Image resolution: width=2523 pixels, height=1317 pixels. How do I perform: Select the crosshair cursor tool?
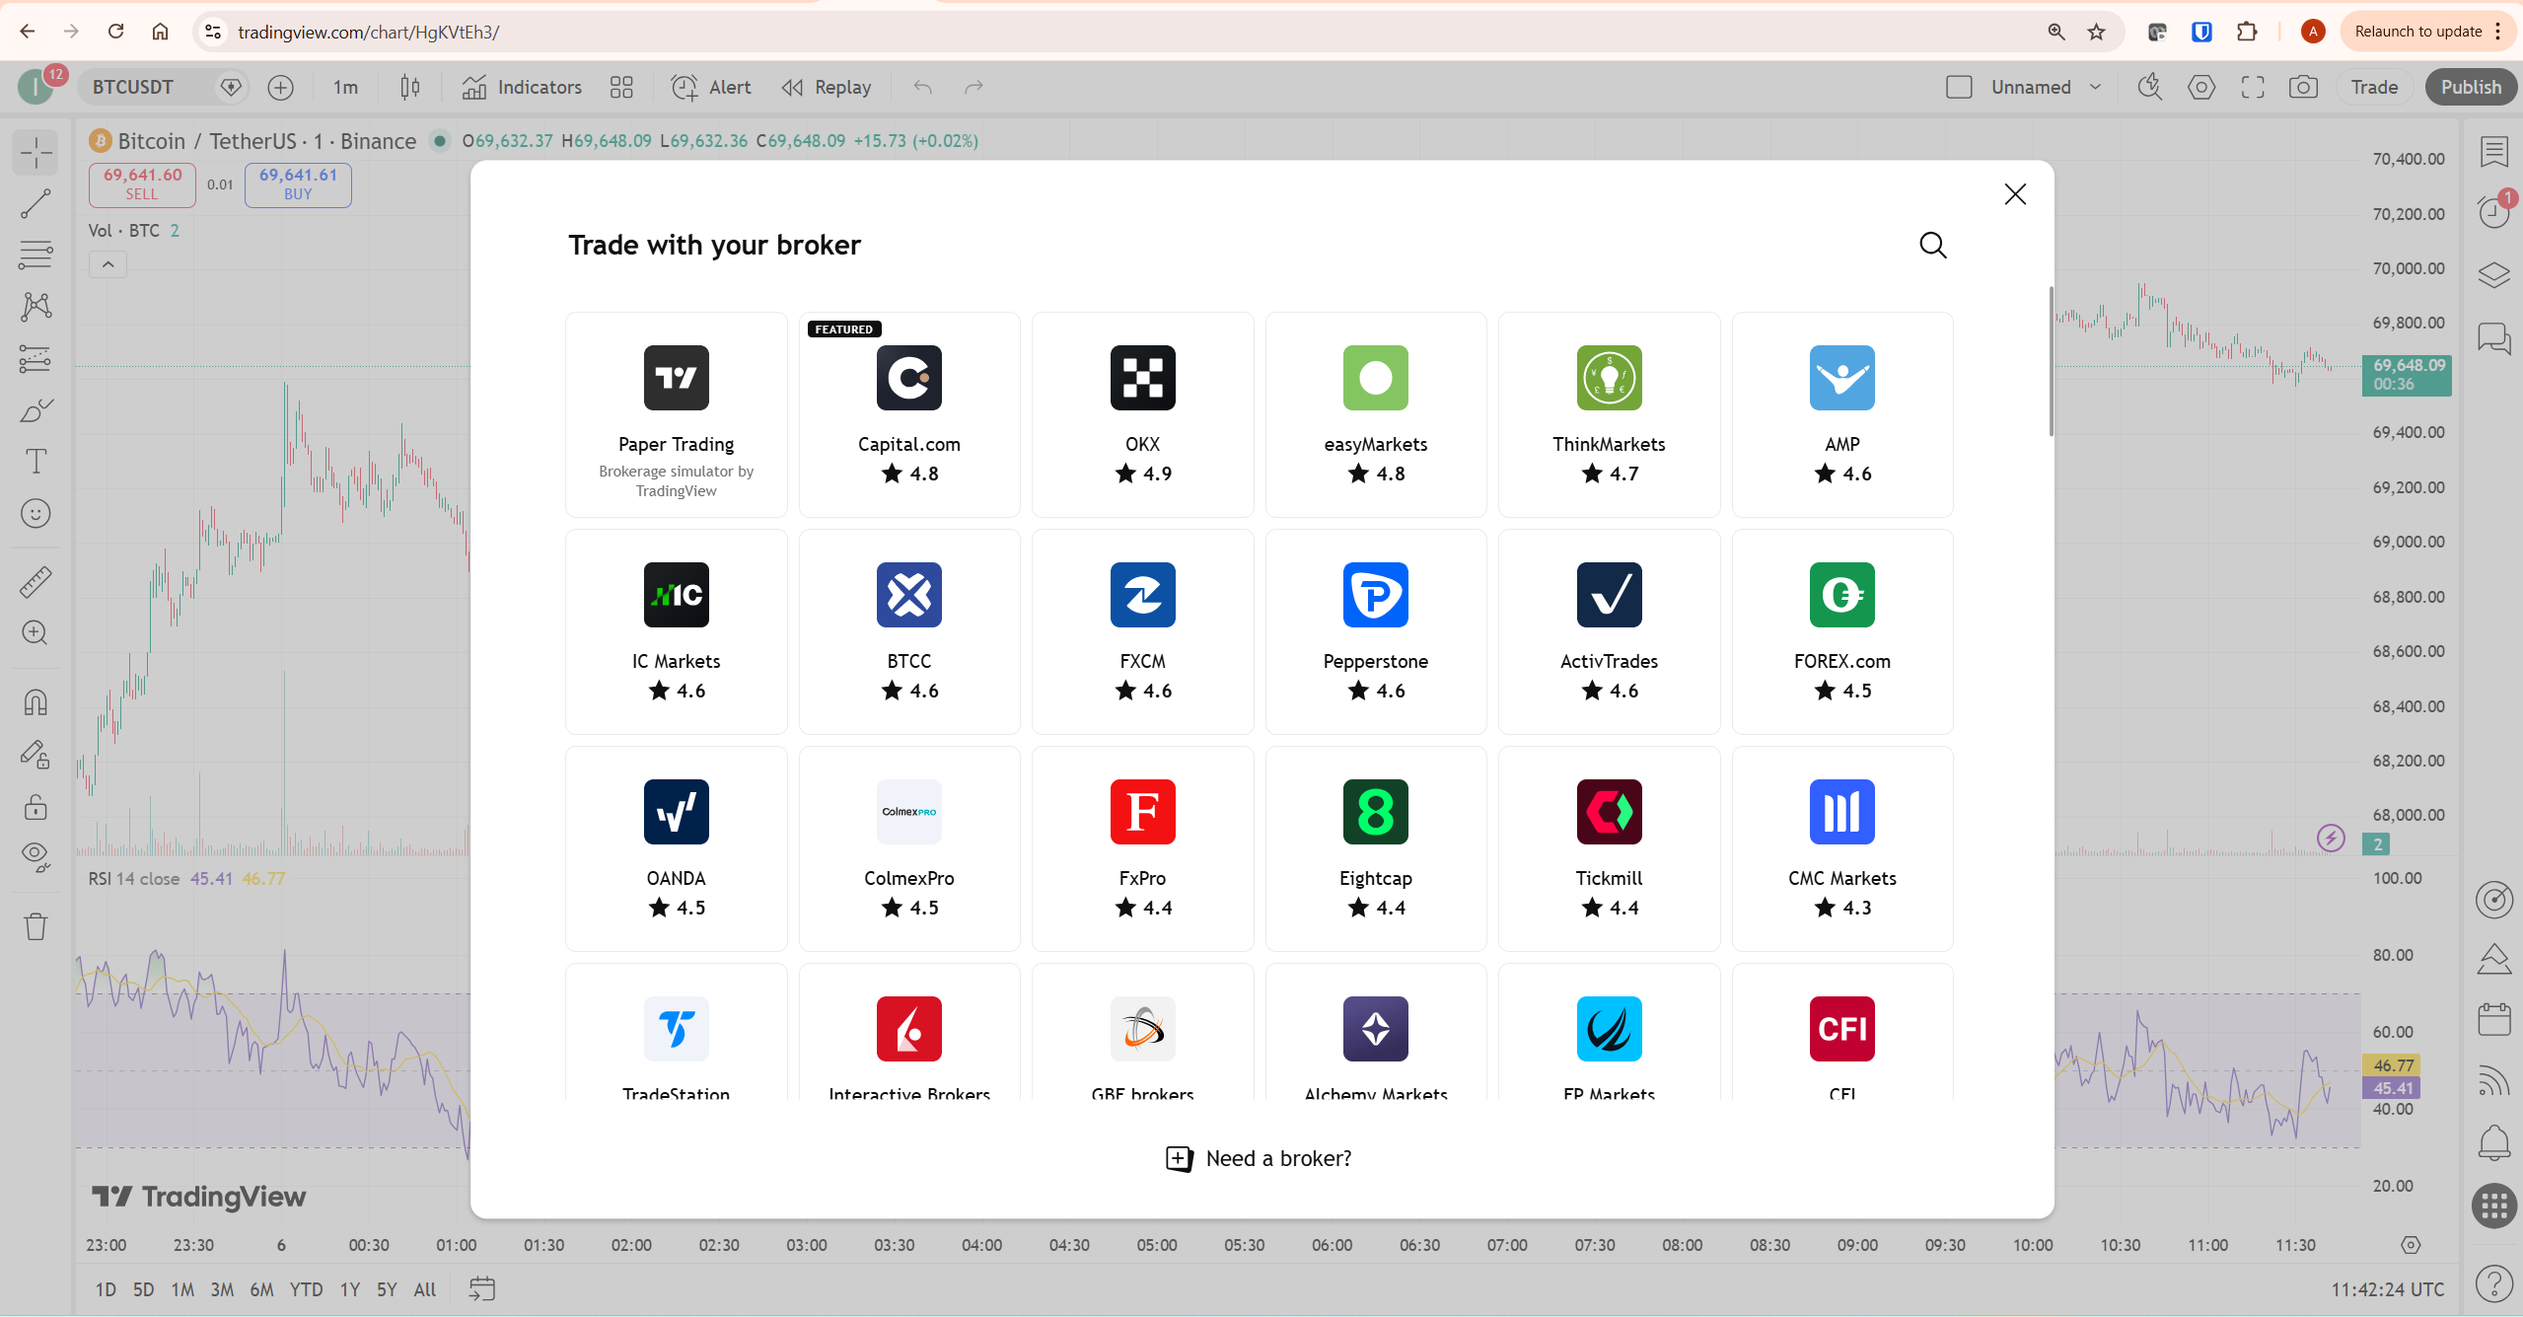36,153
